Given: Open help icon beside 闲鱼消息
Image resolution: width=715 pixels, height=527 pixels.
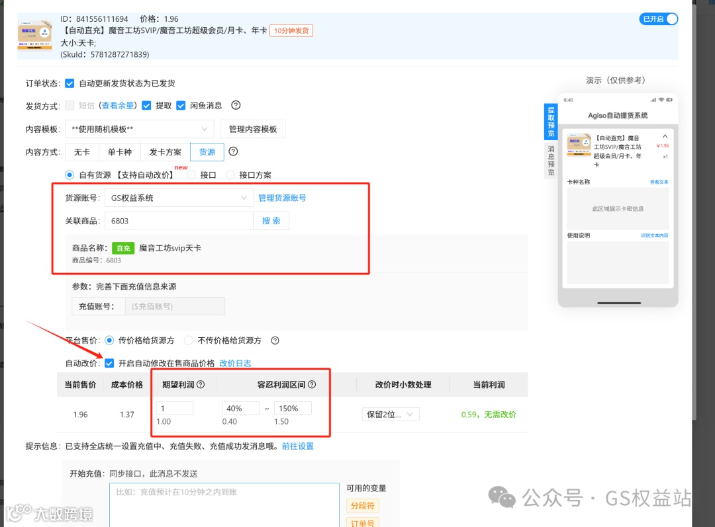Looking at the screenshot, I should coord(236,105).
